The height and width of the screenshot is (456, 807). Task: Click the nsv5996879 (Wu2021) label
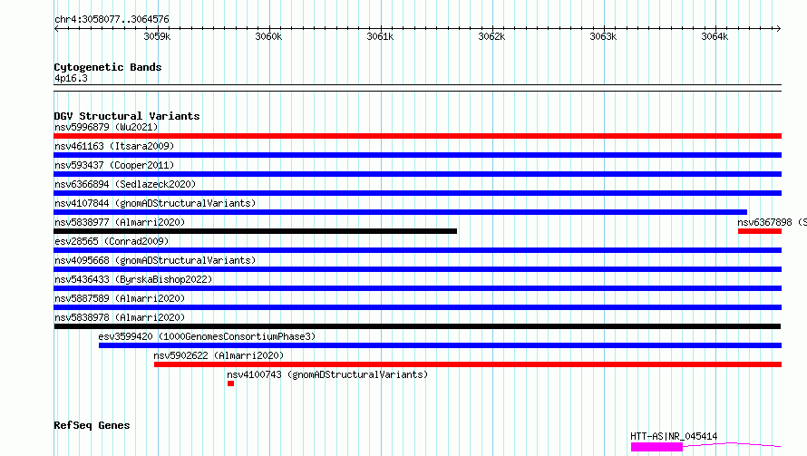coord(106,127)
